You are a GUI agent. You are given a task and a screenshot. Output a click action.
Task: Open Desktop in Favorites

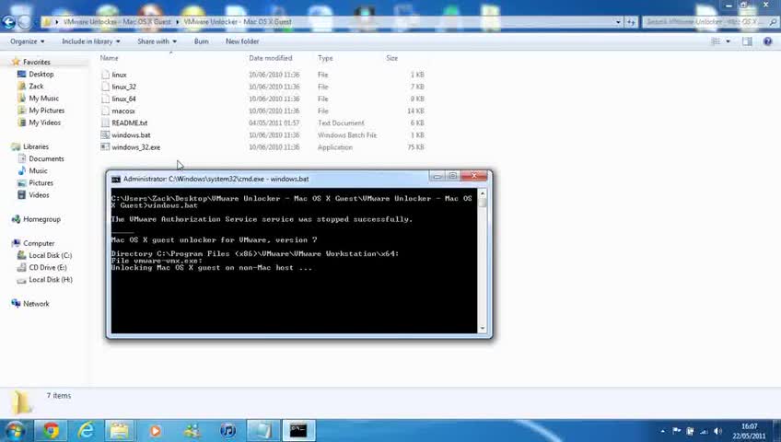41,75
